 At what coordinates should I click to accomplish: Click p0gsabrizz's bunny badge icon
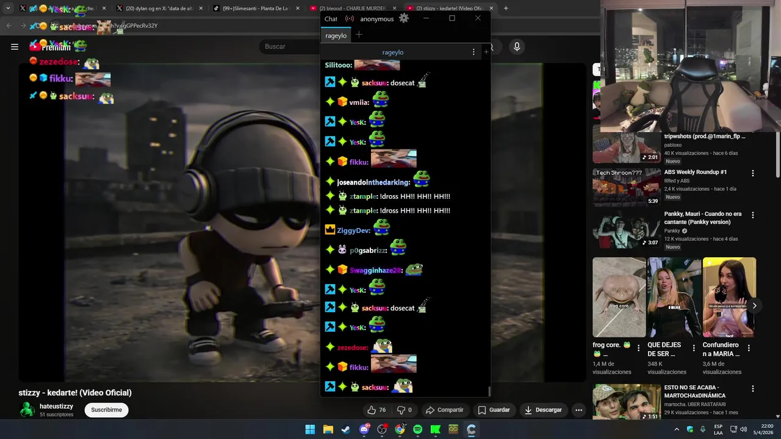[x=342, y=250]
